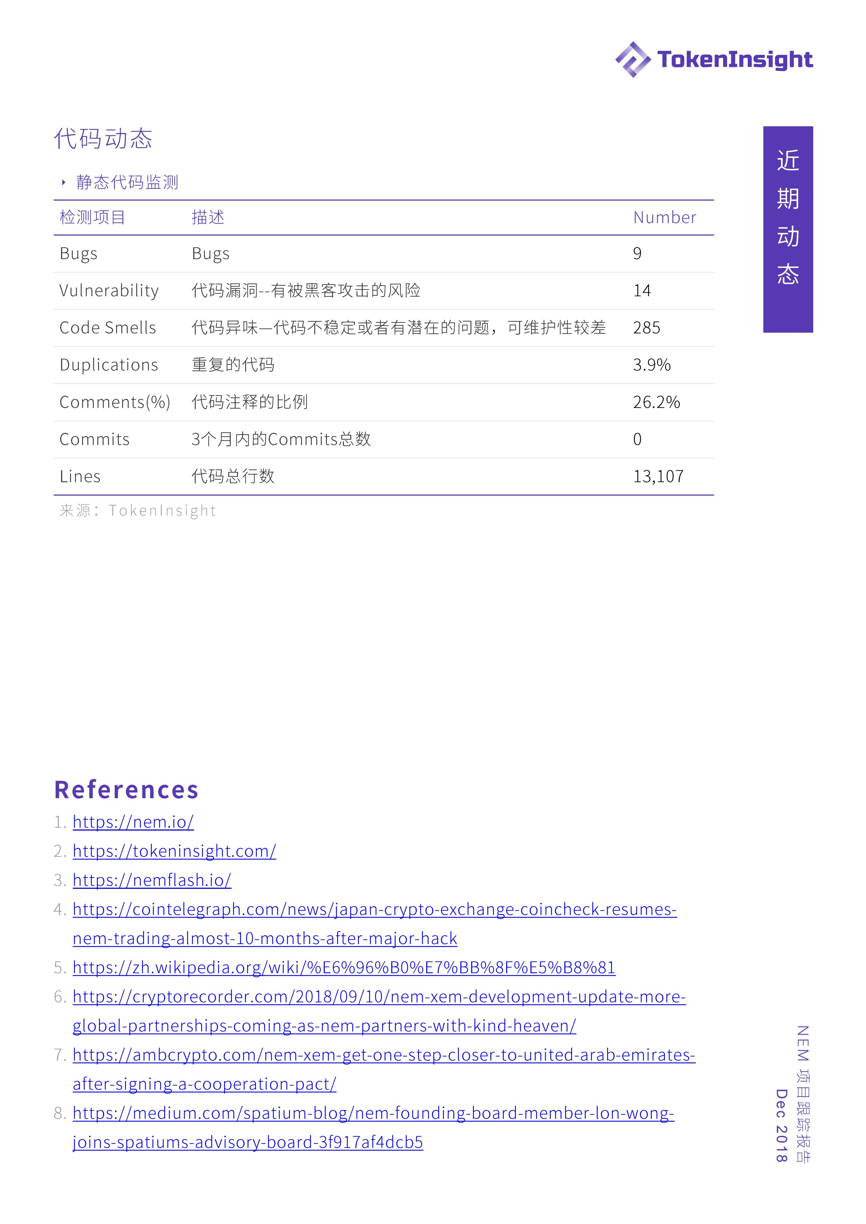Open the ambcrypto United Arab Emirates link
The height and width of the screenshot is (1224, 866).
pos(384,1069)
